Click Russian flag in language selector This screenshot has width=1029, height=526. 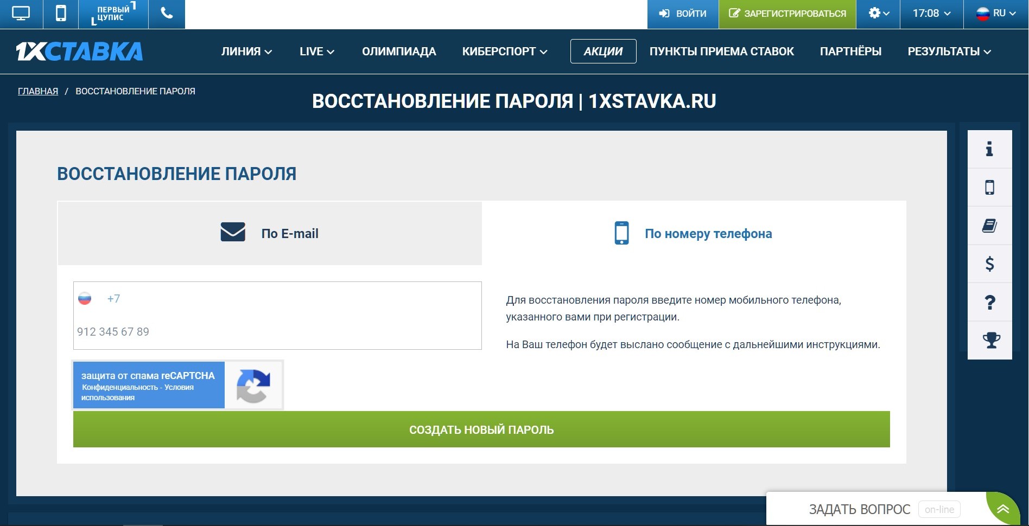(x=983, y=14)
